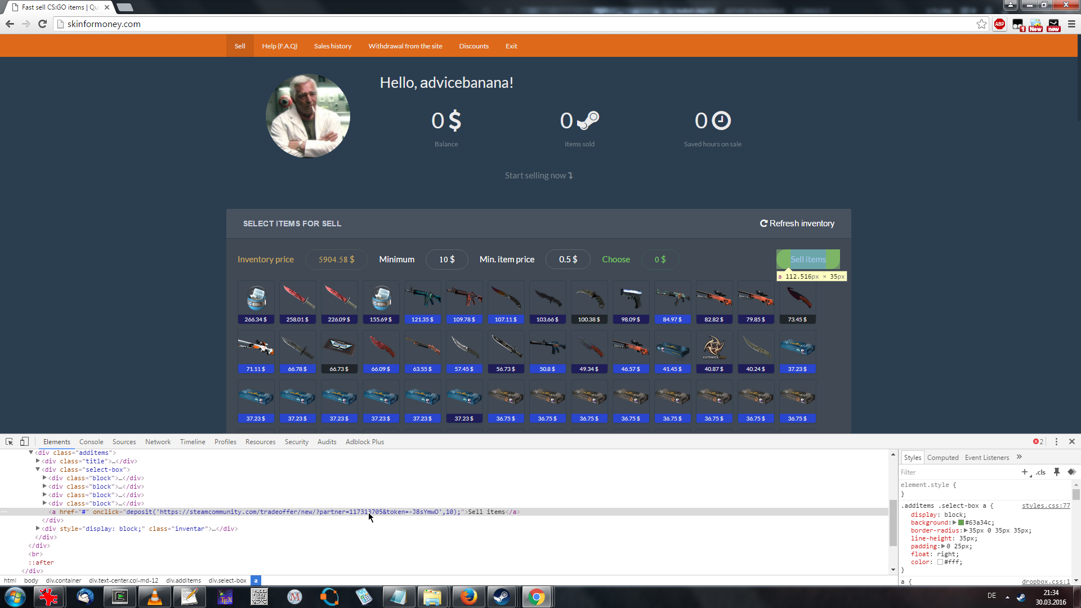Open the Sales history menu item
This screenshot has width=1081, height=608.
[332, 46]
